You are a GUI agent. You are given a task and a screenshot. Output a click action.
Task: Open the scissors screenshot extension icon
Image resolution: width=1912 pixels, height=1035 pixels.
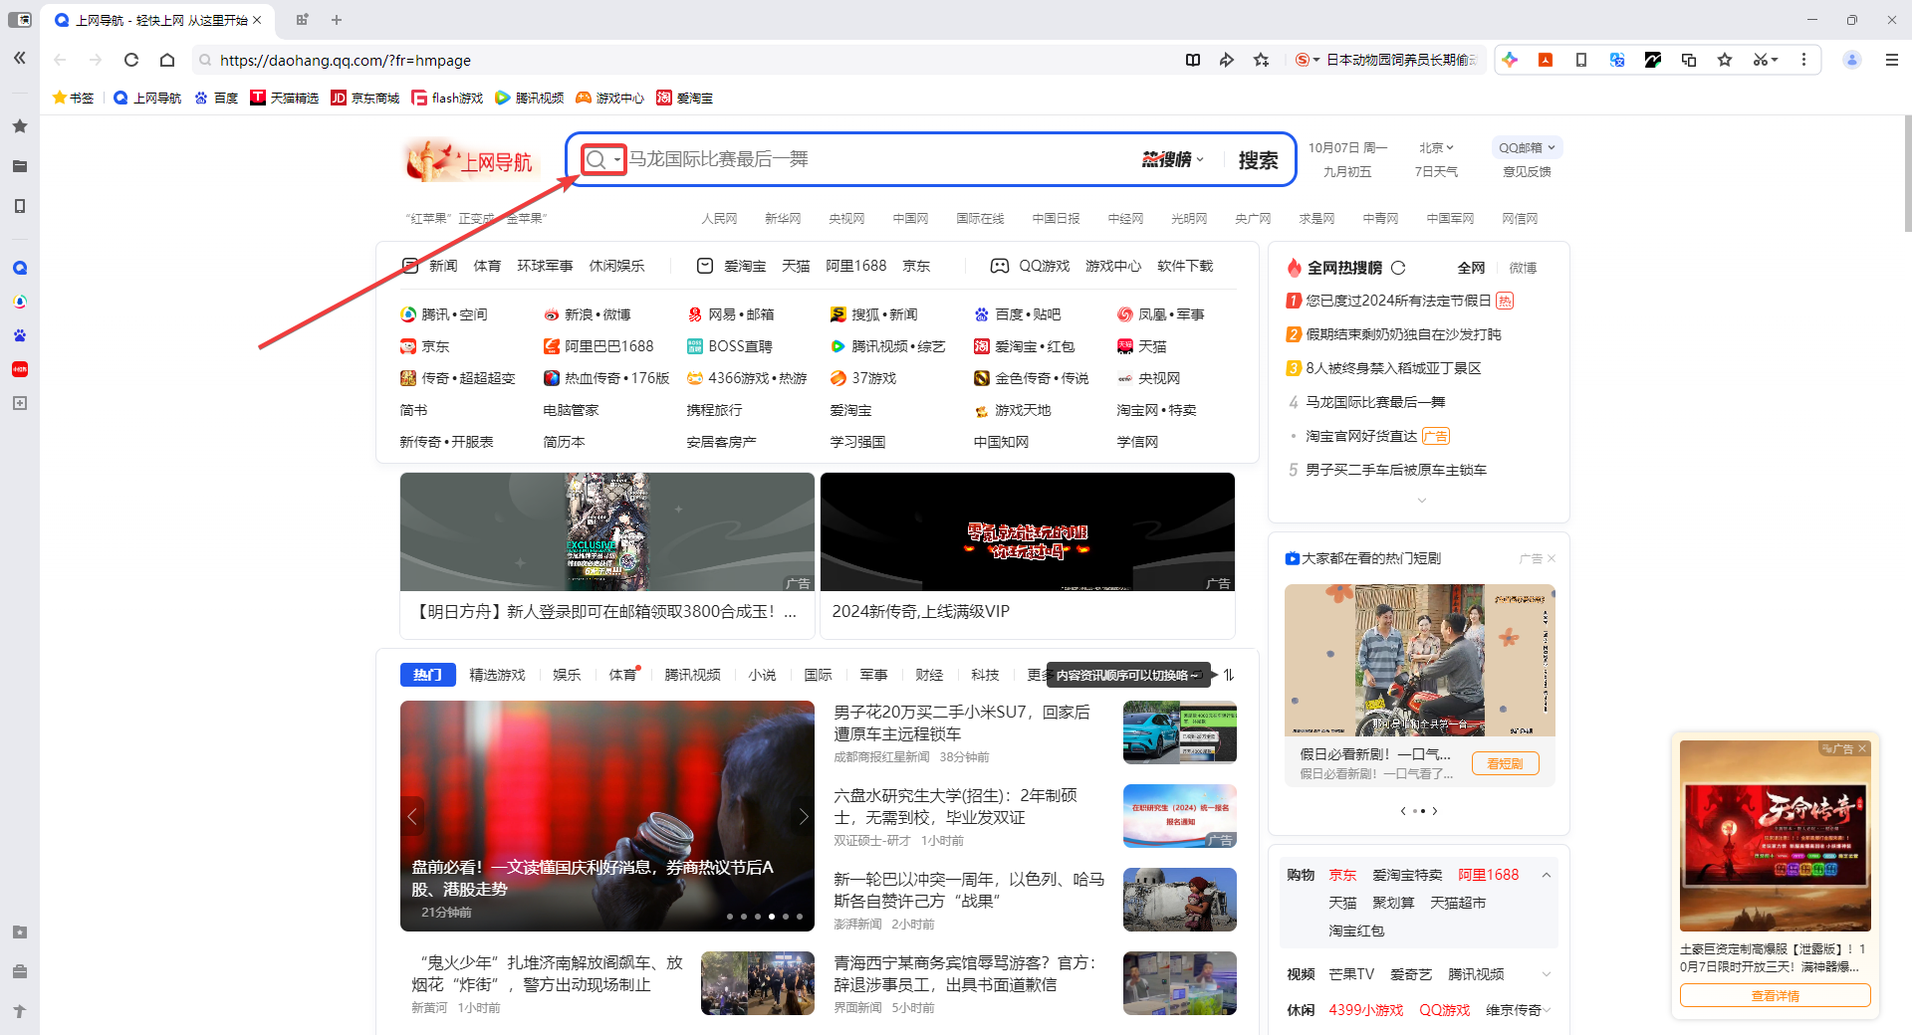coord(1761,60)
